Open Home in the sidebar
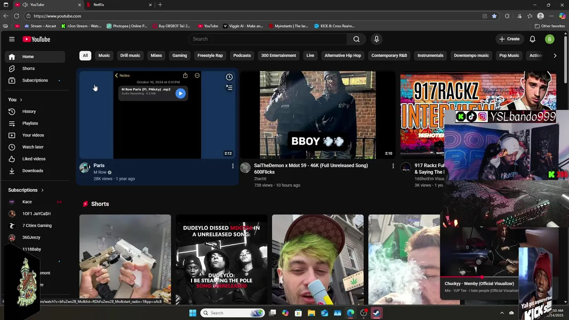Image resolution: width=569 pixels, height=320 pixels. click(x=35, y=56)
